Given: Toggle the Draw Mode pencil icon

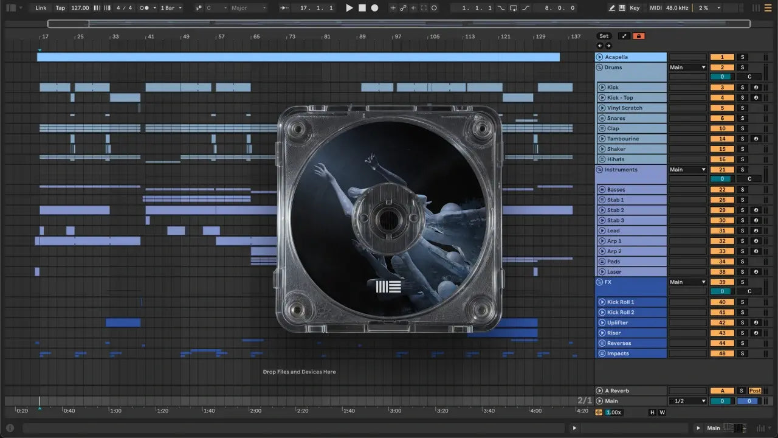Looking at the screenshot, I should 612,8.
